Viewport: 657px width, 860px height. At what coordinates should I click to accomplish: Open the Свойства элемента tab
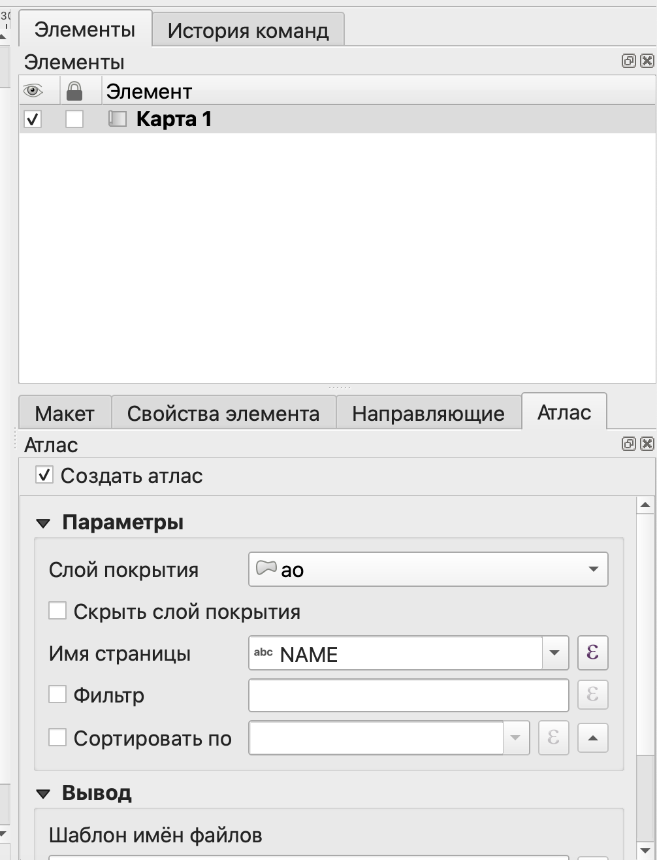[223, 413]
